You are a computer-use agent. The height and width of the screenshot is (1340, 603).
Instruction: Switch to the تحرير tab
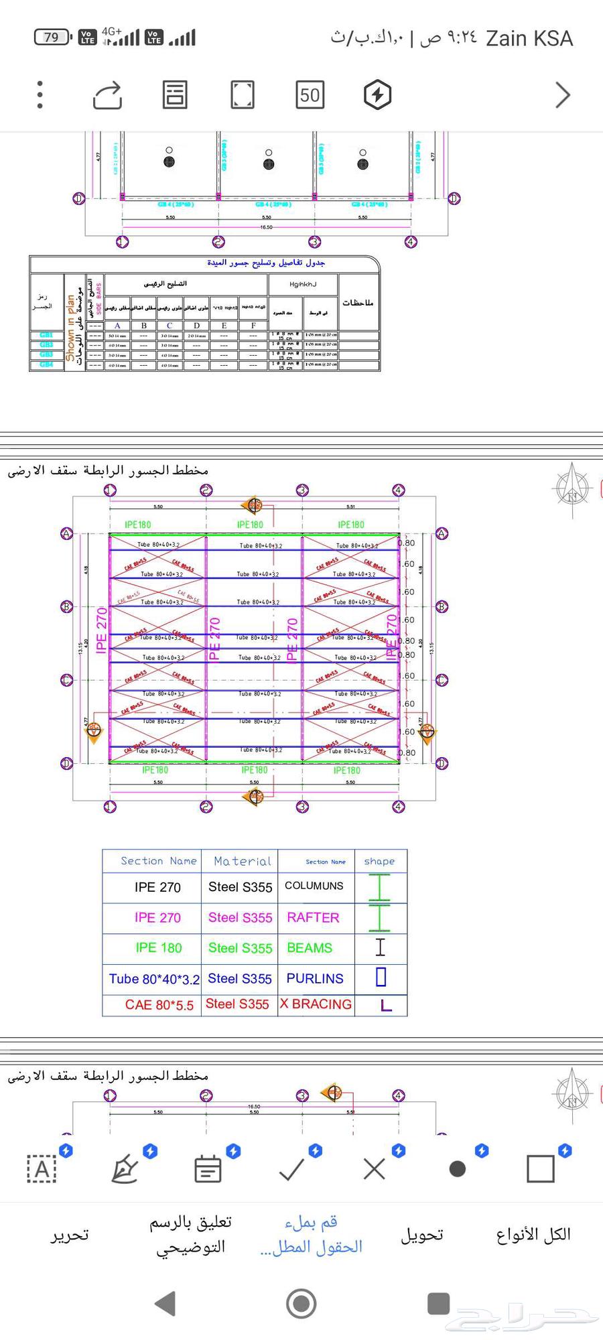(x=70, y=1235)
